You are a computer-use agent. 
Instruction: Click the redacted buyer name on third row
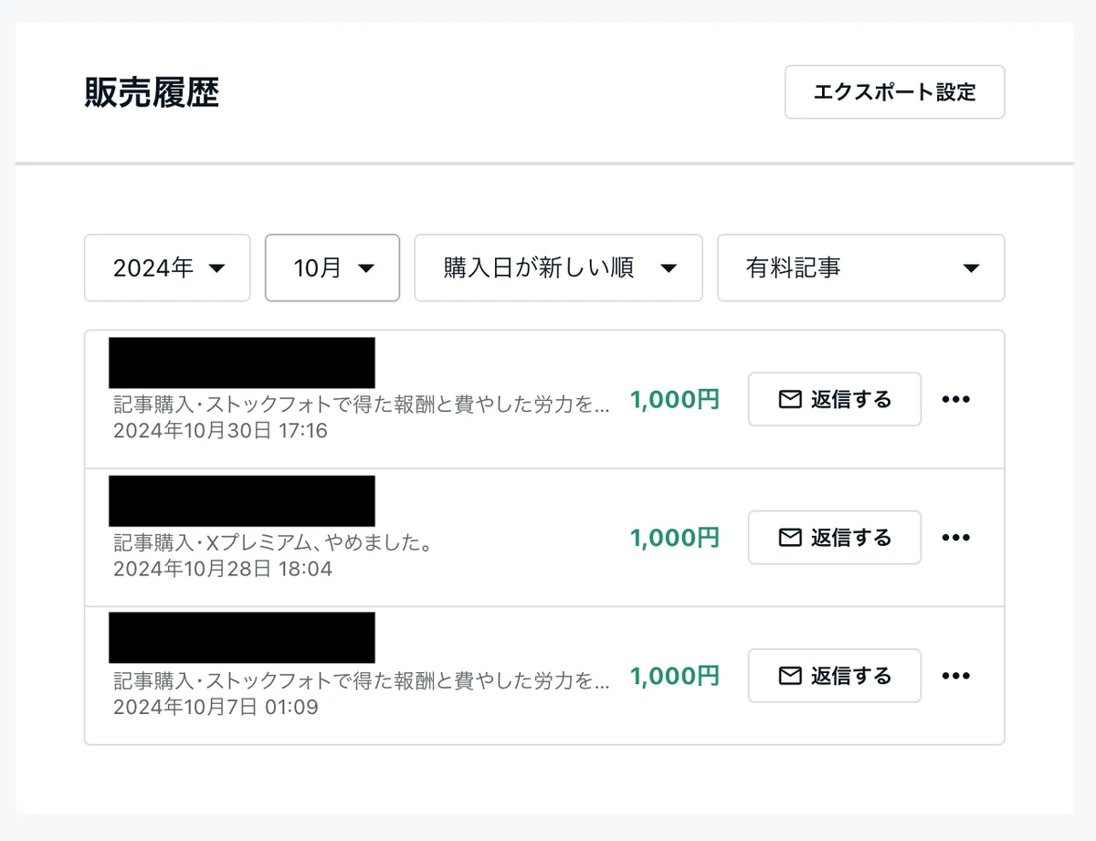click(242, 637)
